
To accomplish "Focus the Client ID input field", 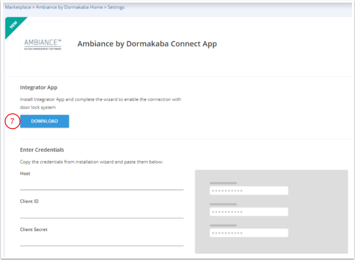I will click(x=101, y=212).
